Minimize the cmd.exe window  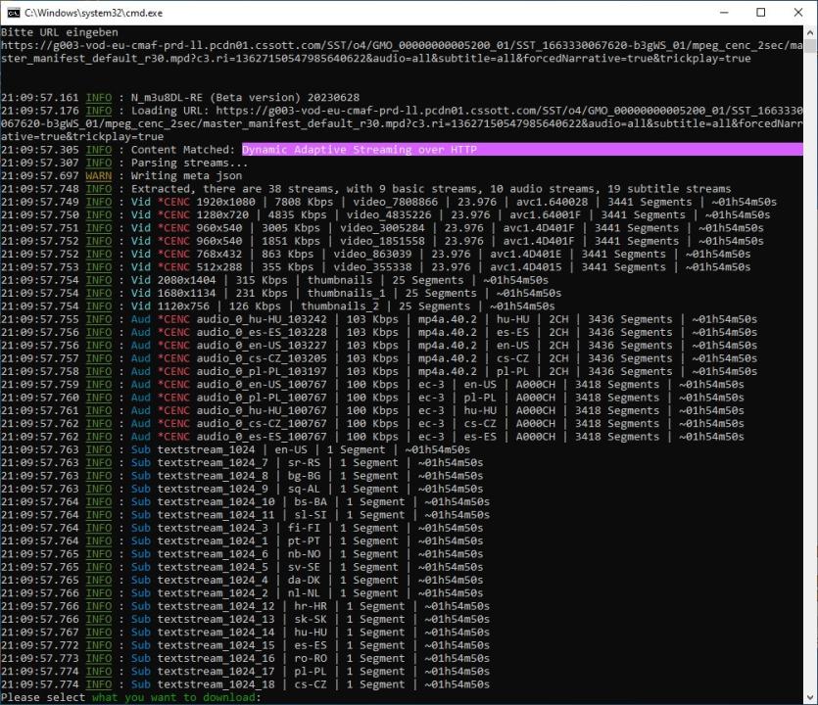[x=724, y=13]
